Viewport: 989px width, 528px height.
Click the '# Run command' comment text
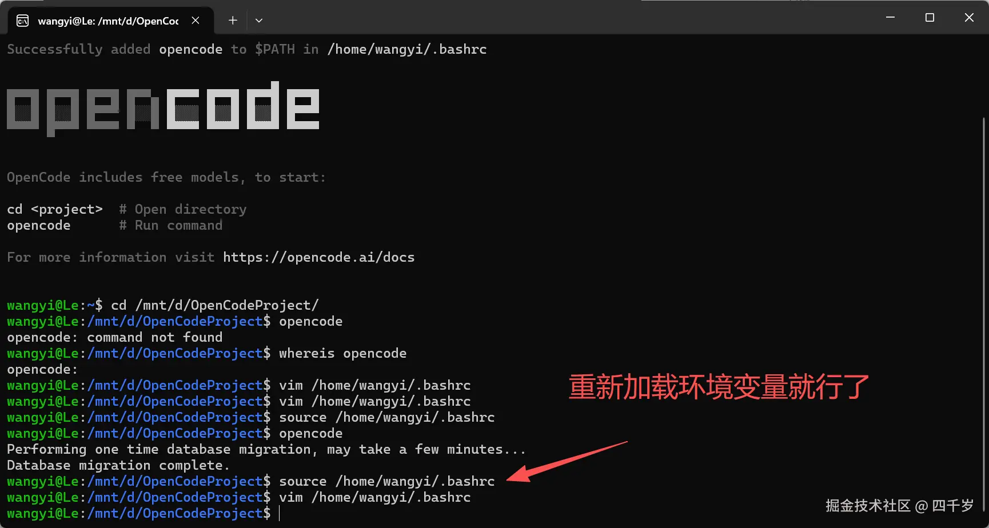coord(170,226)
